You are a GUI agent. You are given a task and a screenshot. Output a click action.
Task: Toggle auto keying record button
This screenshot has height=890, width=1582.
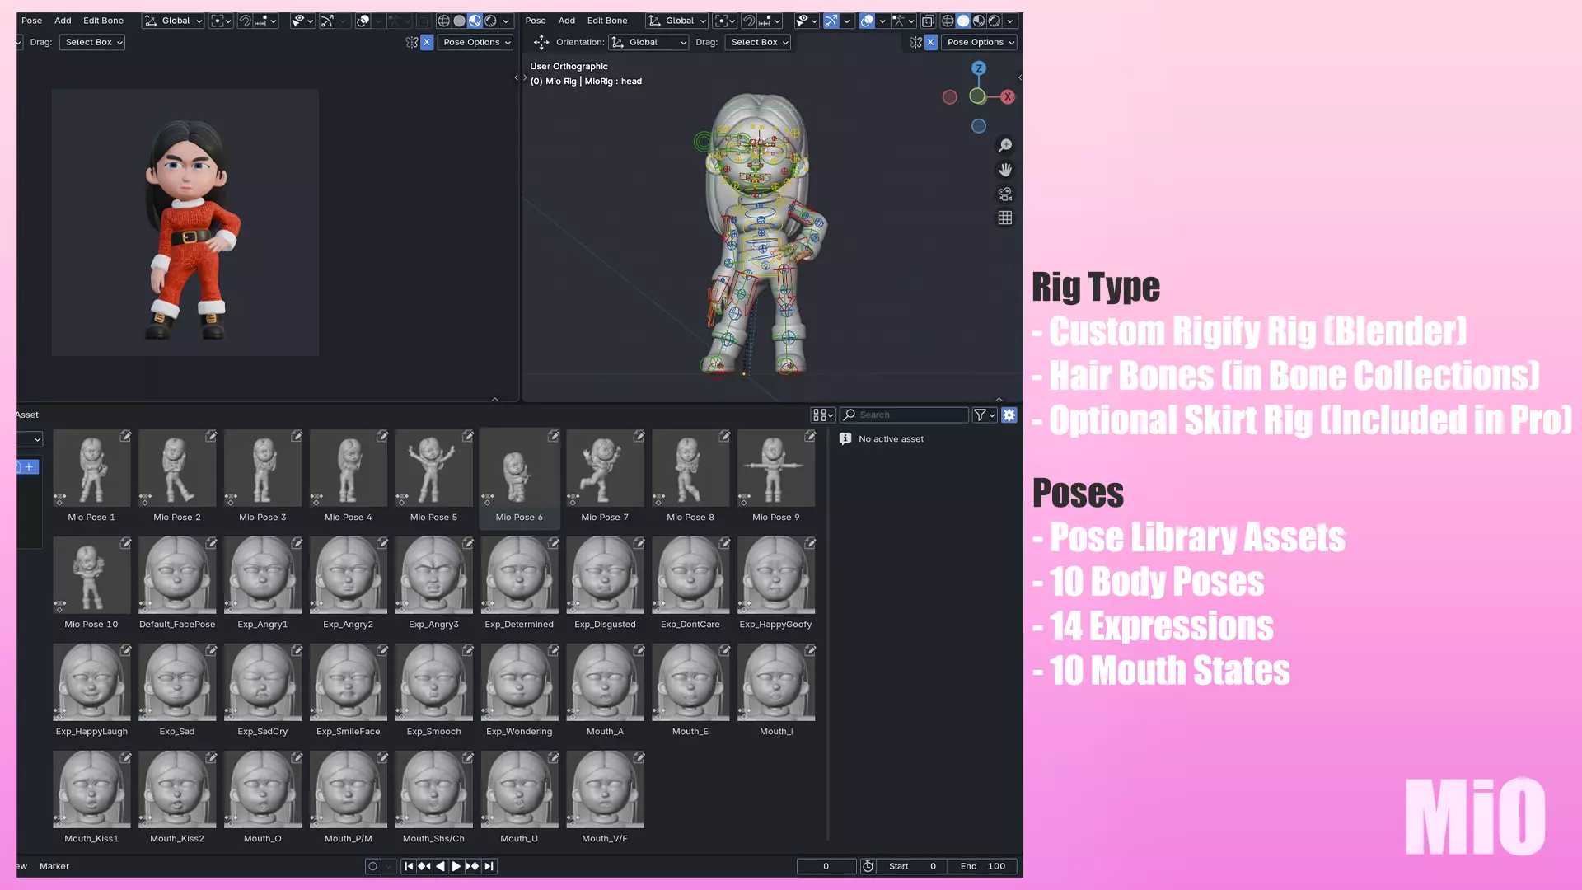(x=372, y=866)
